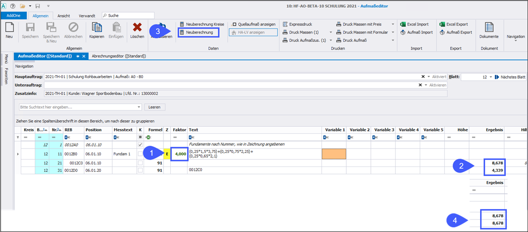Click the Kopieren icon in ribbon
The width and height of the screenshot is (528, 232).
tap(97, 28)
